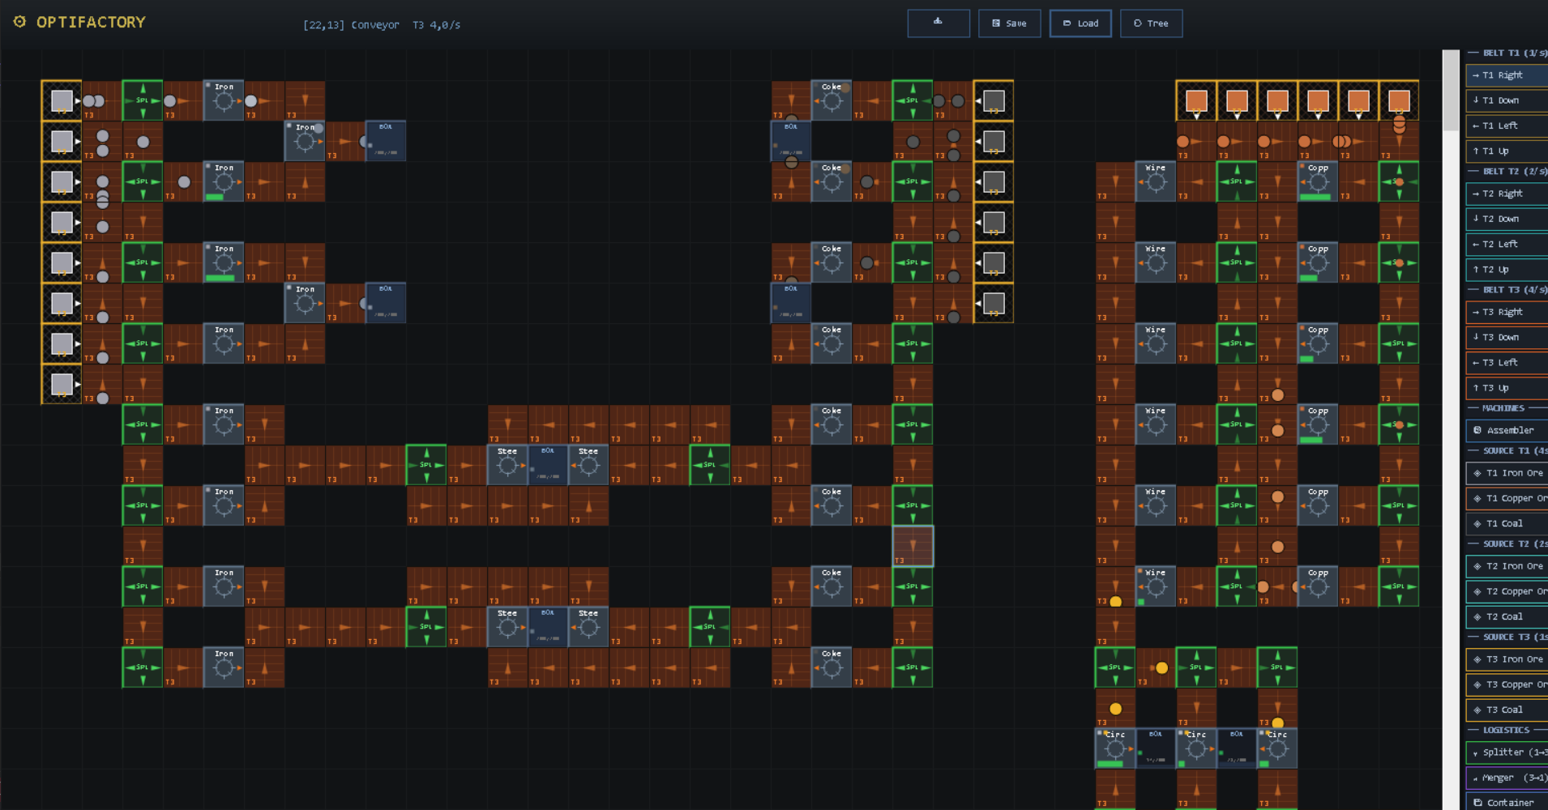
Task: Choose the Splitter logistics tool
Action: point(1507,752)
